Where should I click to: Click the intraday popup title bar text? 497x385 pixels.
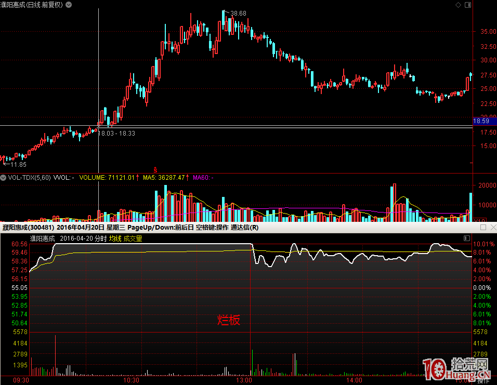130,228
